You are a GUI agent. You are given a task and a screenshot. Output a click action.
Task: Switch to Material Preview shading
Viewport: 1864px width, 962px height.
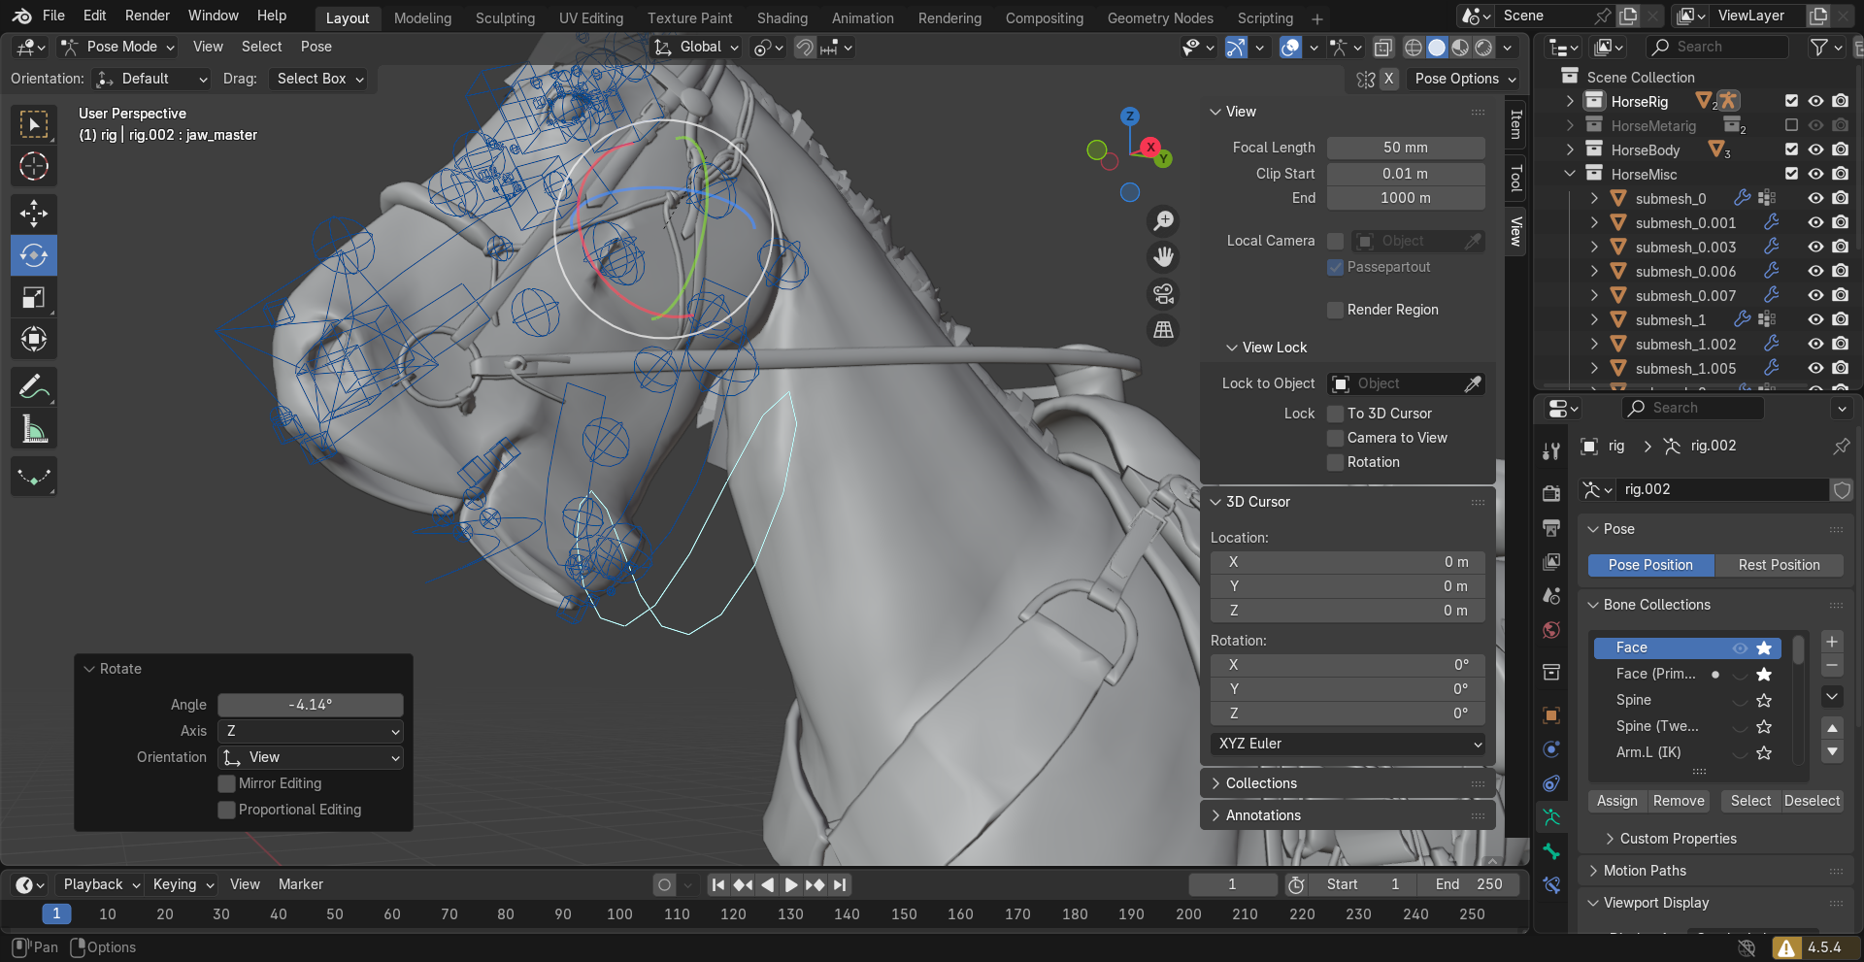(x=1460, y=47)
